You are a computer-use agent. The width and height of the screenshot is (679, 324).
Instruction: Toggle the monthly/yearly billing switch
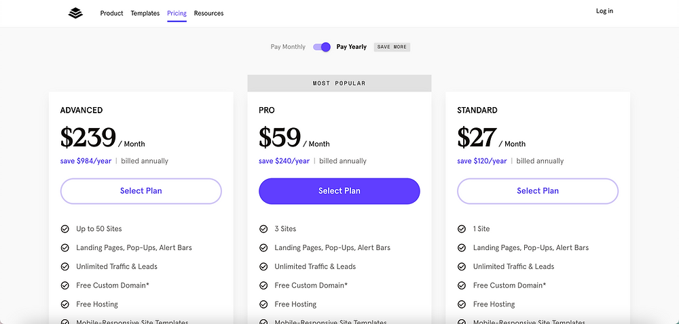point(322,47)
